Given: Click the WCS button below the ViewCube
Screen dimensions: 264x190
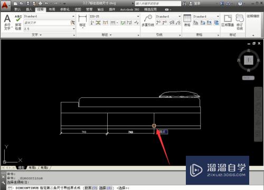Looking at the screenshot, I should click(x=248, y=78).
